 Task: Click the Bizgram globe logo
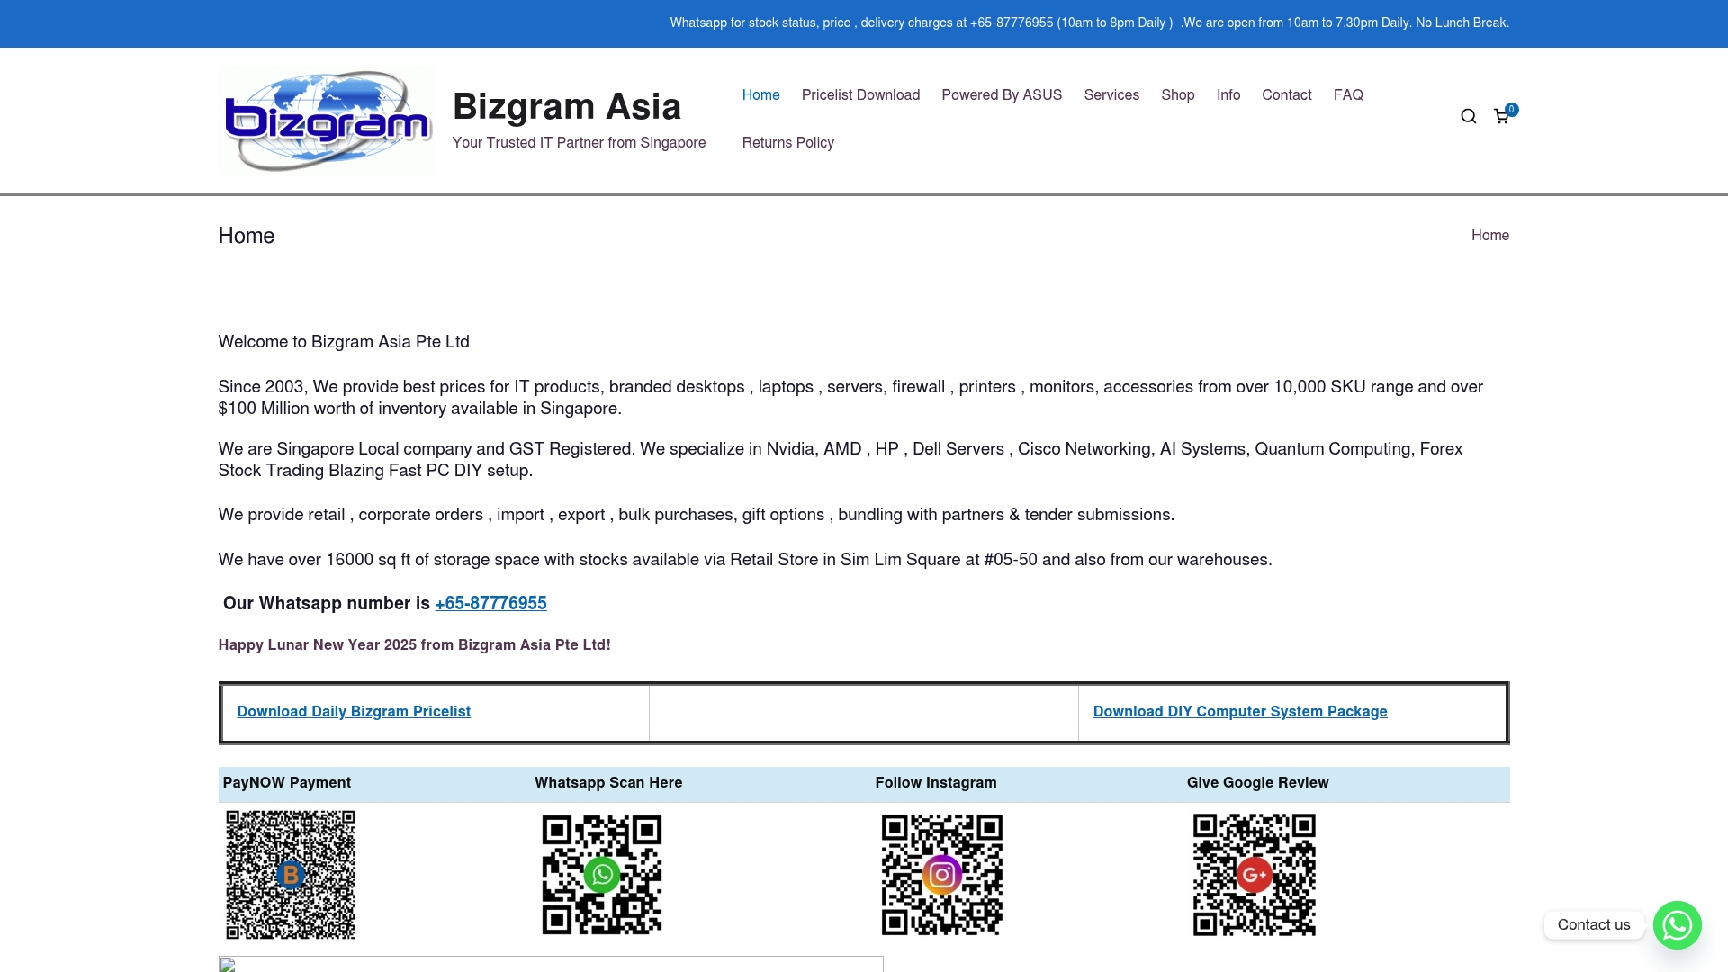[x=326, y=120]
